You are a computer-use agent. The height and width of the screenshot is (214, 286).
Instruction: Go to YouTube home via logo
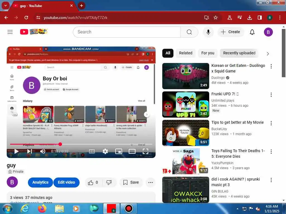point(34,32)
